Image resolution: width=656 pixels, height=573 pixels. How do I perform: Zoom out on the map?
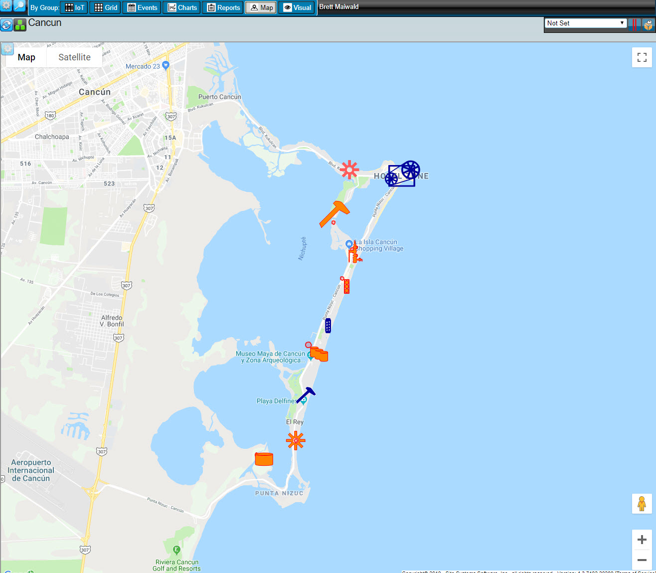tap(642, 560)
